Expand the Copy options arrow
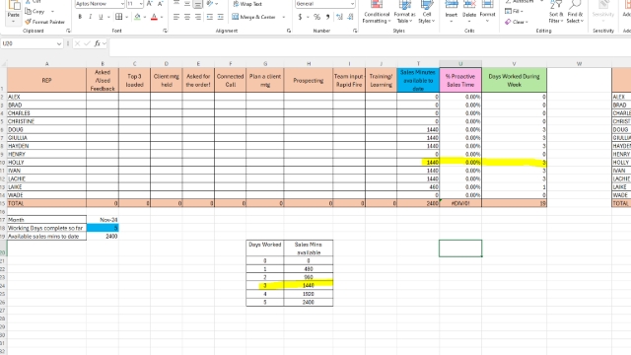The height and width of the screenshot is (355, 631). [52, 11]
